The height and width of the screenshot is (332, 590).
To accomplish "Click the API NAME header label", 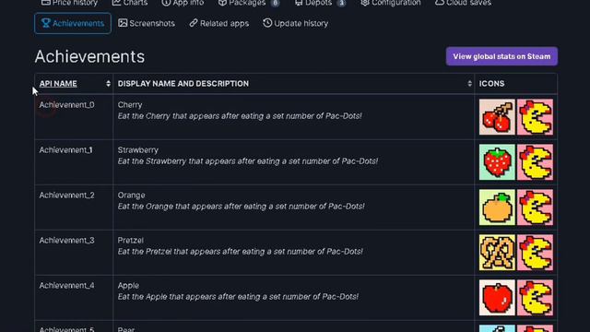I will click(58, 84).
